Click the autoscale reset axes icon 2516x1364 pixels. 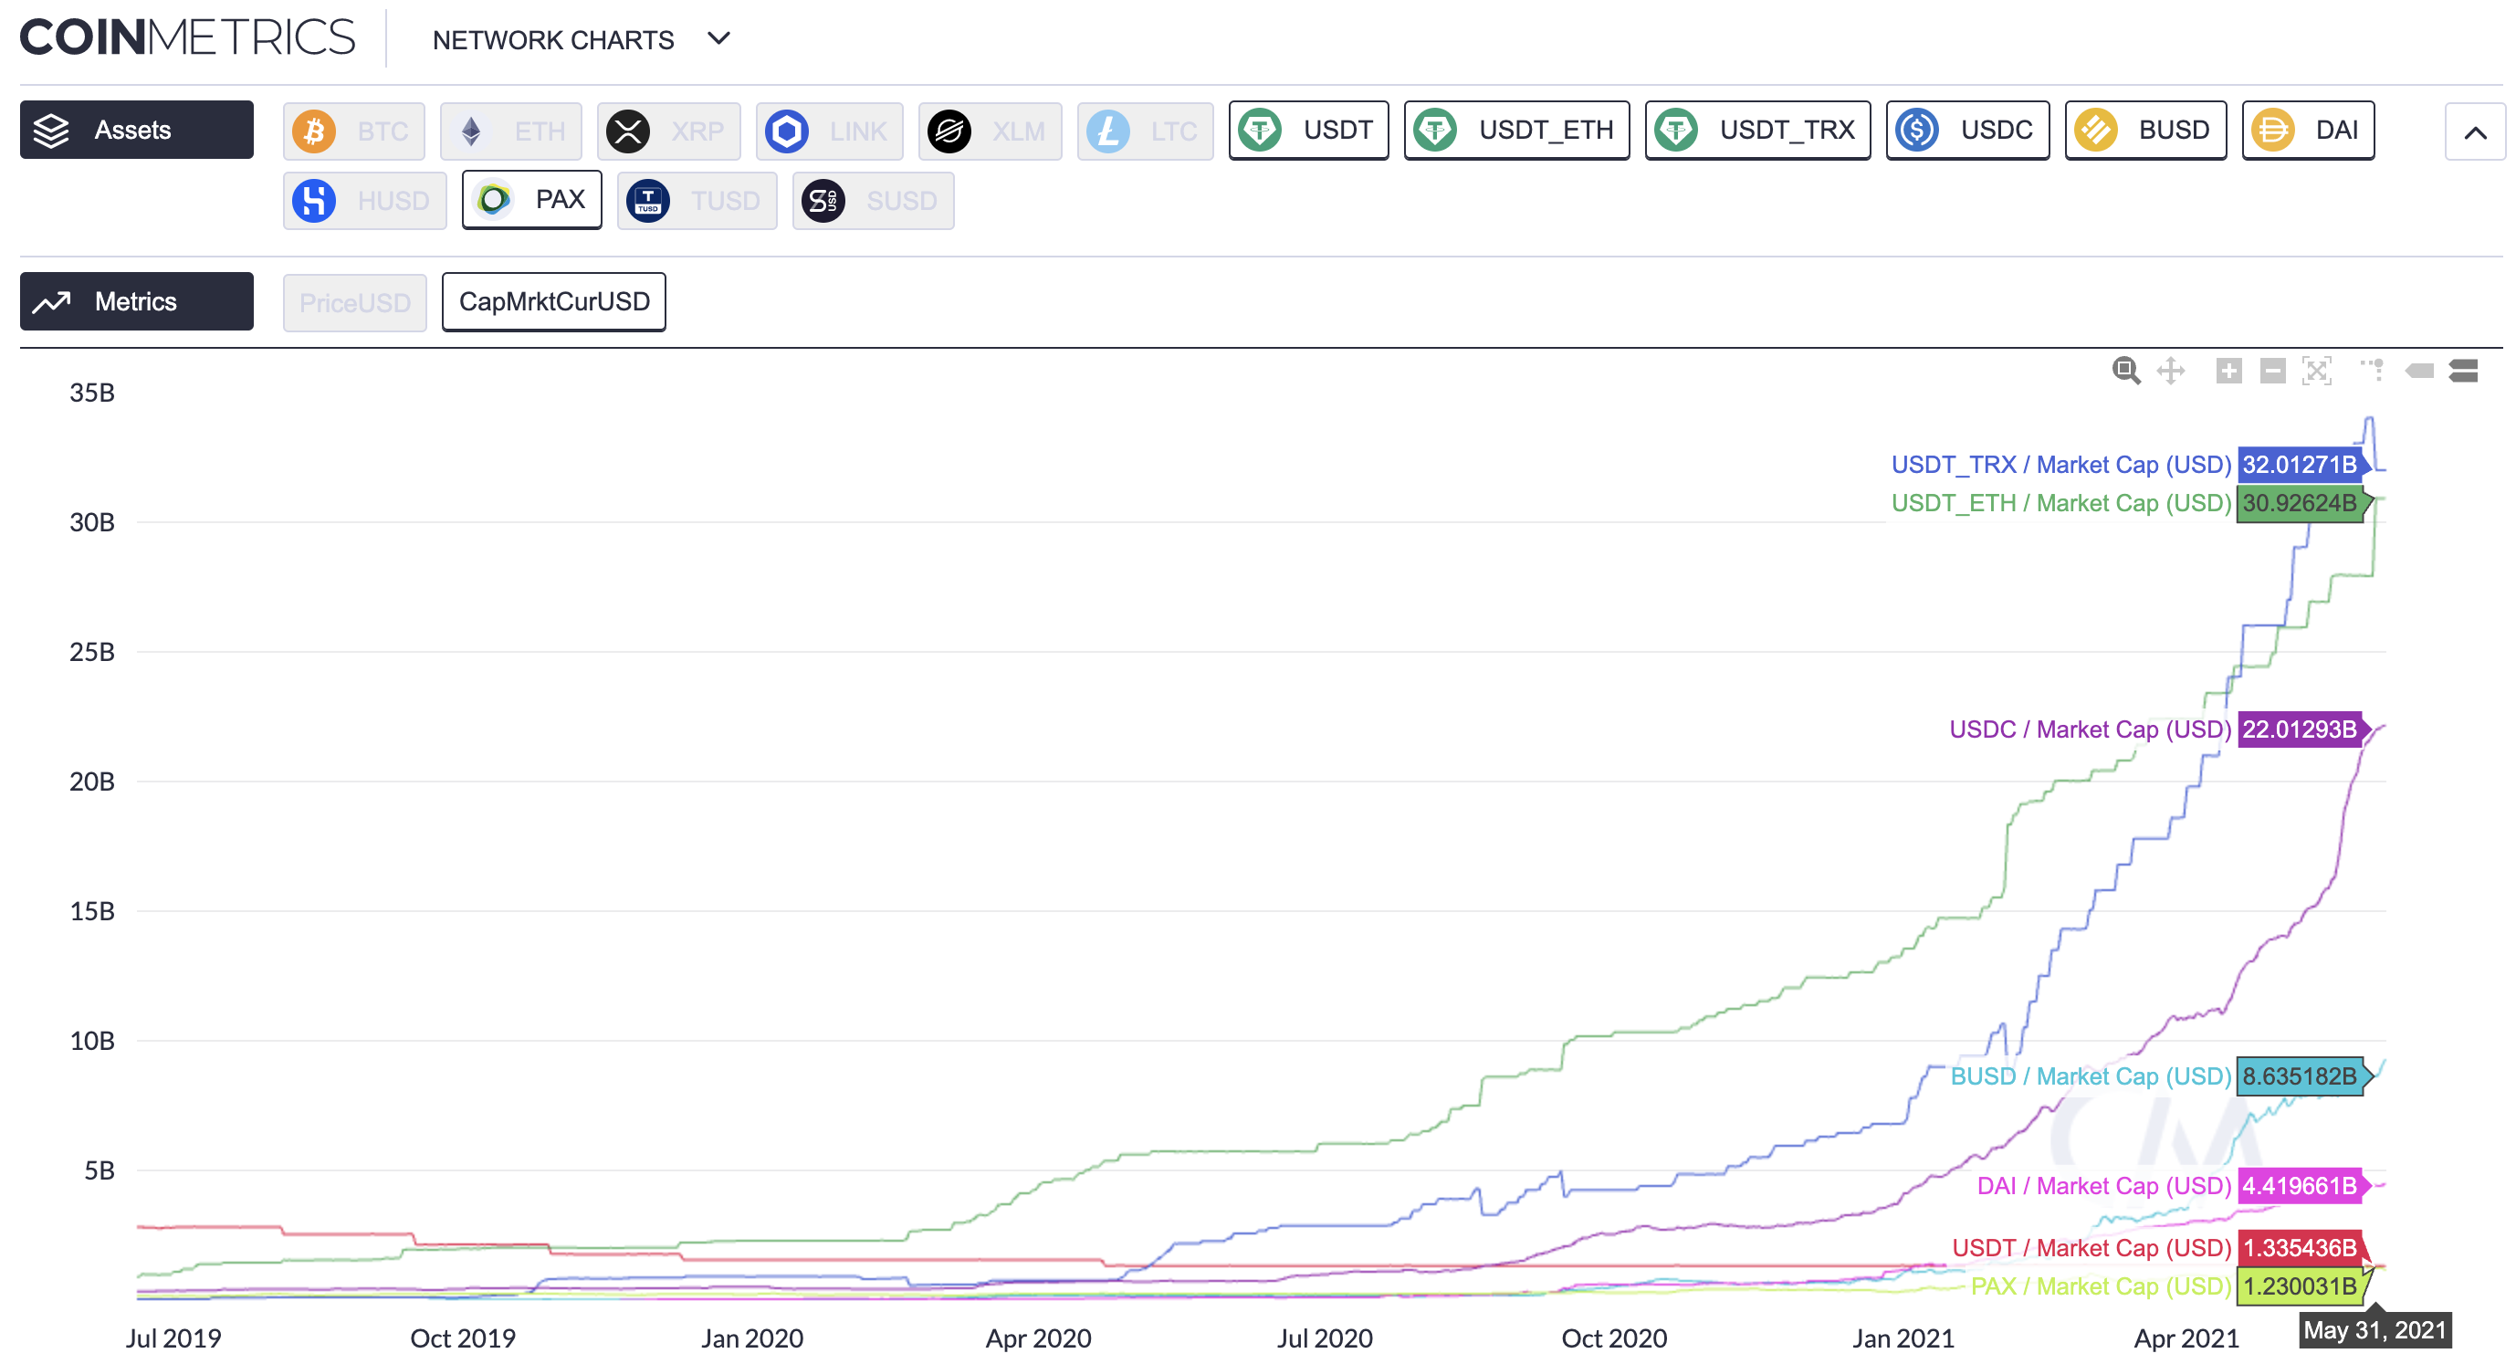pos(2317,371)
